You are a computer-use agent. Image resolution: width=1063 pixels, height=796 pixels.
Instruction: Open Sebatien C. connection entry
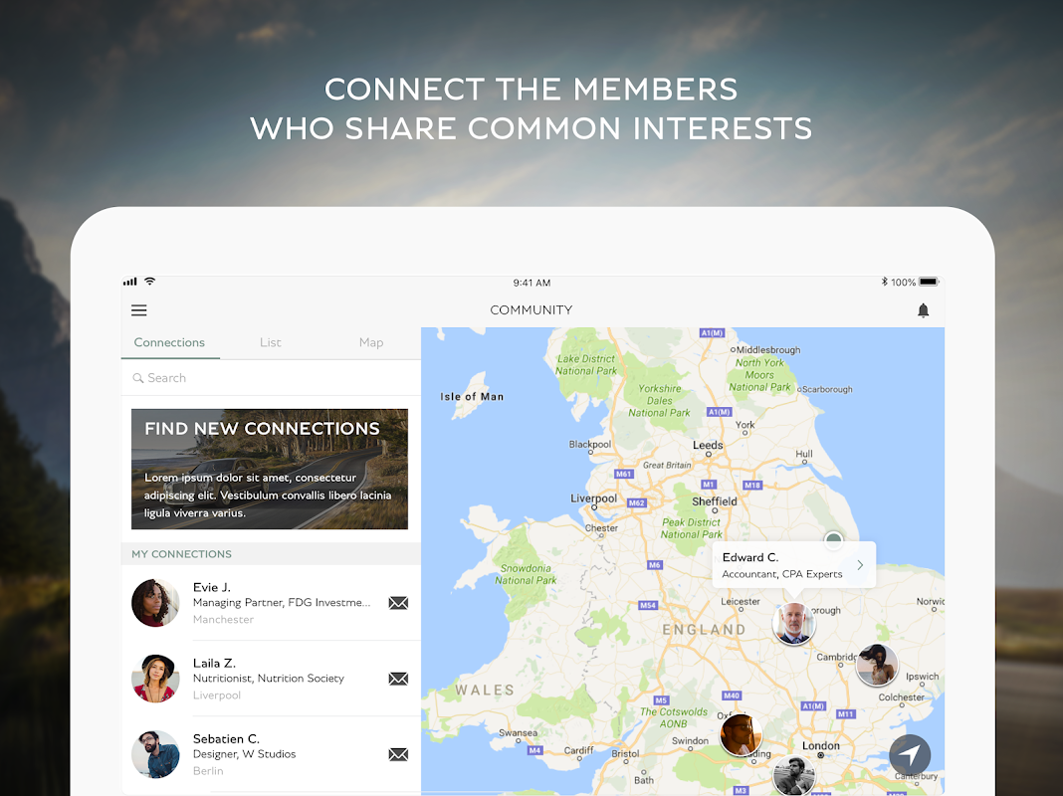click(x=271, y=754)
